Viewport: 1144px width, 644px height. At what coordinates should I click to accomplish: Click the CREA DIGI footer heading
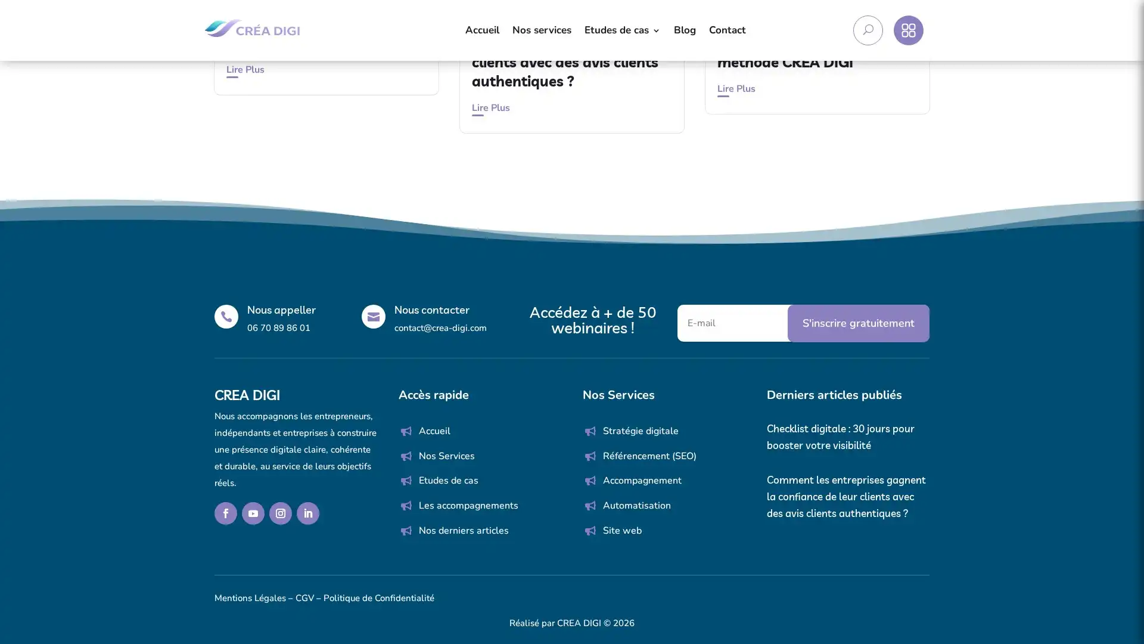point(247,396)
